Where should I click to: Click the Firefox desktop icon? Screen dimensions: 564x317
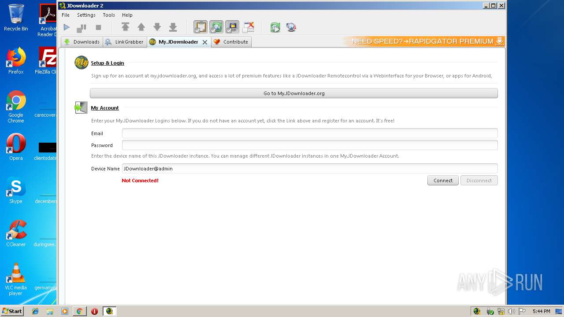16,61
